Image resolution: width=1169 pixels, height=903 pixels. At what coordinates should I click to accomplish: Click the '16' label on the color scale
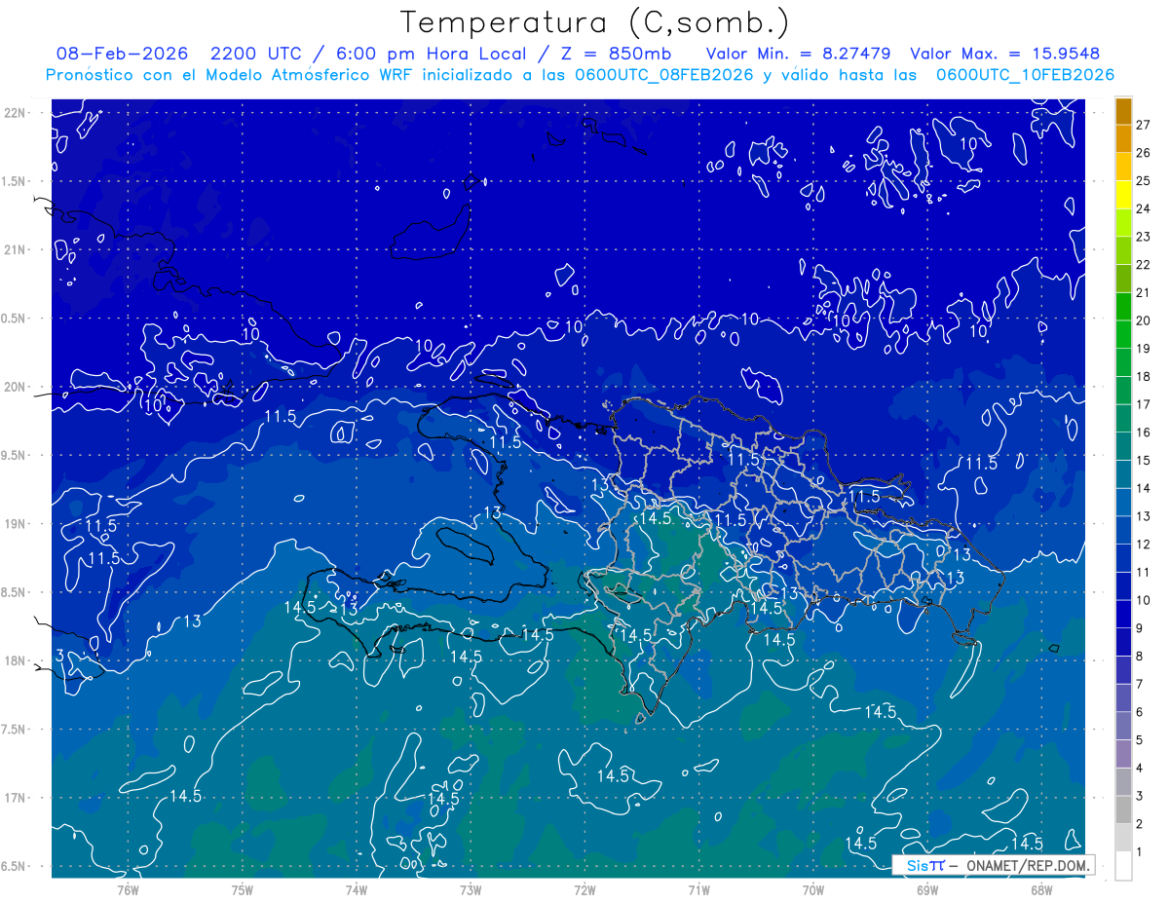pos(1144,433)
